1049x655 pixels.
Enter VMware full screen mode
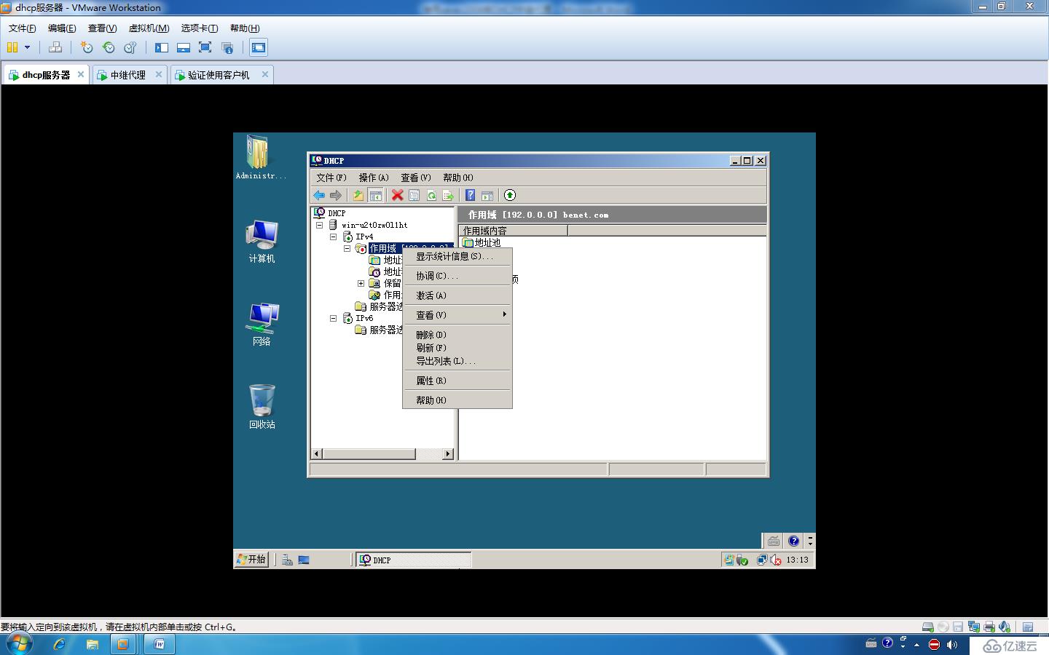205,47
